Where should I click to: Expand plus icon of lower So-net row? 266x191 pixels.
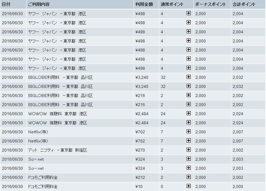coord(188,168)
